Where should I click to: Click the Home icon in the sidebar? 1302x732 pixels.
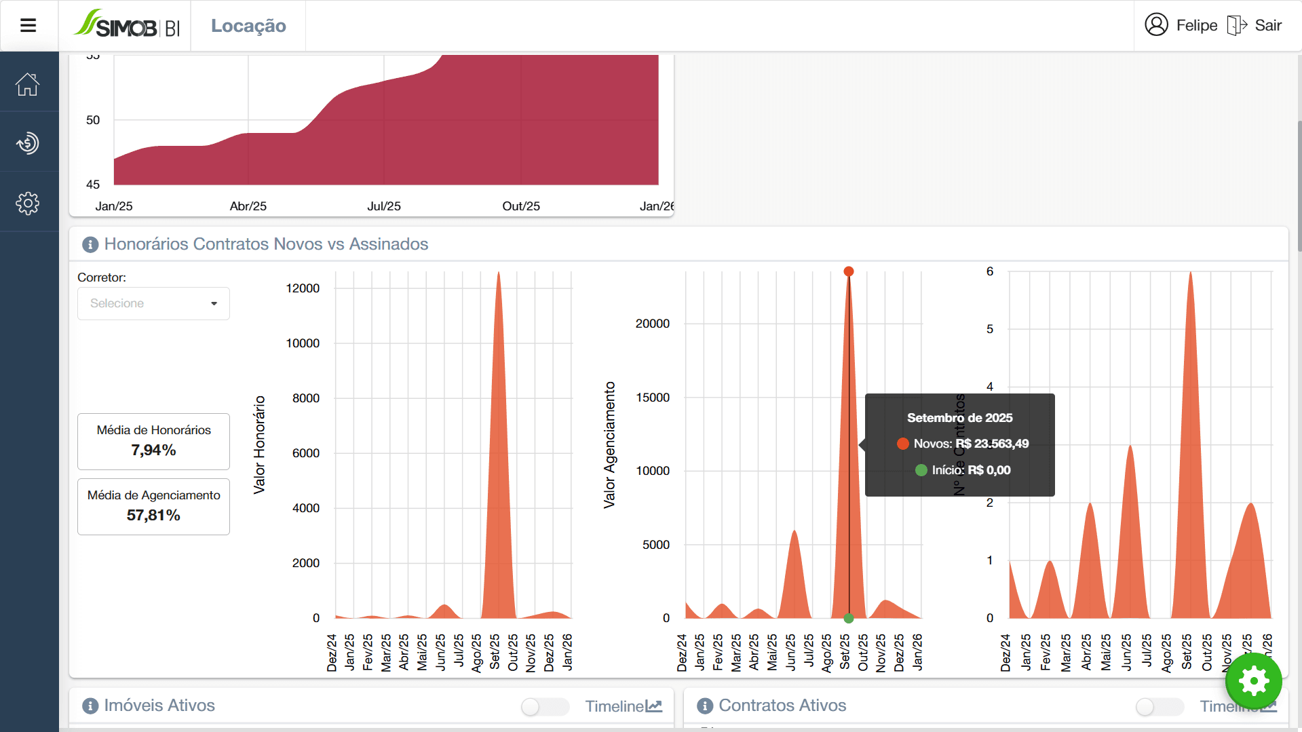27,83
